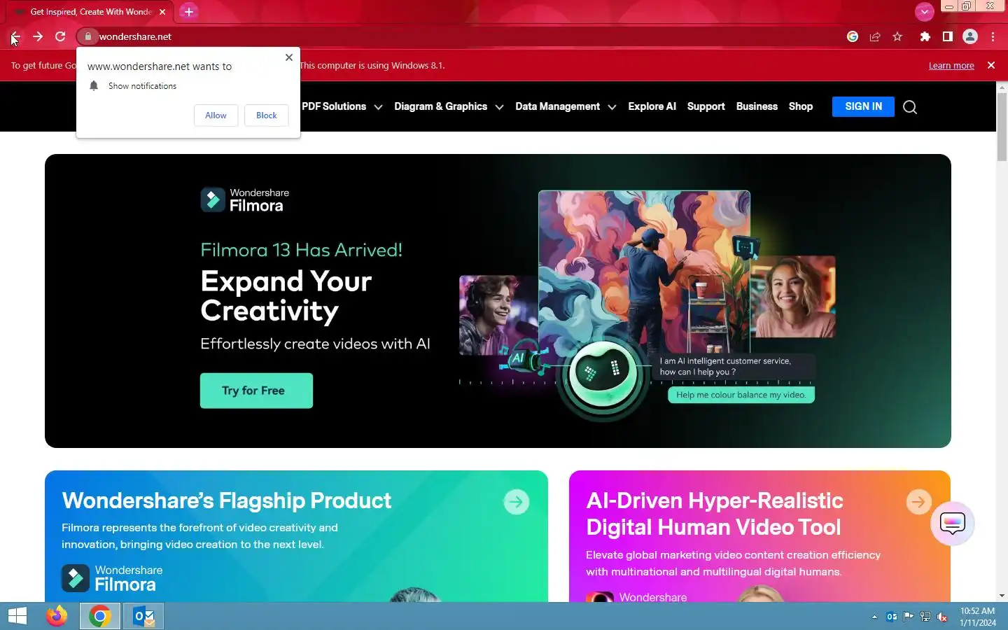Viewport: 1008px width, 630px height.
Task: Click the bell Show notifications icon
Action: pyautogui.click(x=94, y=85)
